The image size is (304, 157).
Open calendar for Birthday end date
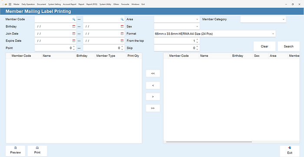(122, 26)
